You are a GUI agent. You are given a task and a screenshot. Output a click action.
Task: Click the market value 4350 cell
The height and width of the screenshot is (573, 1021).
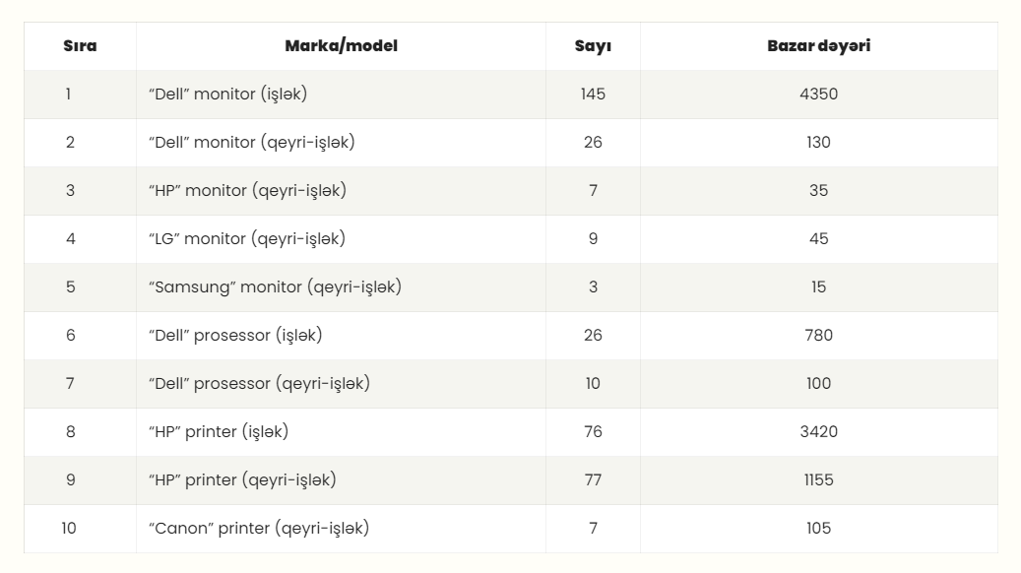pyautogui.click(x=818, y=95)
